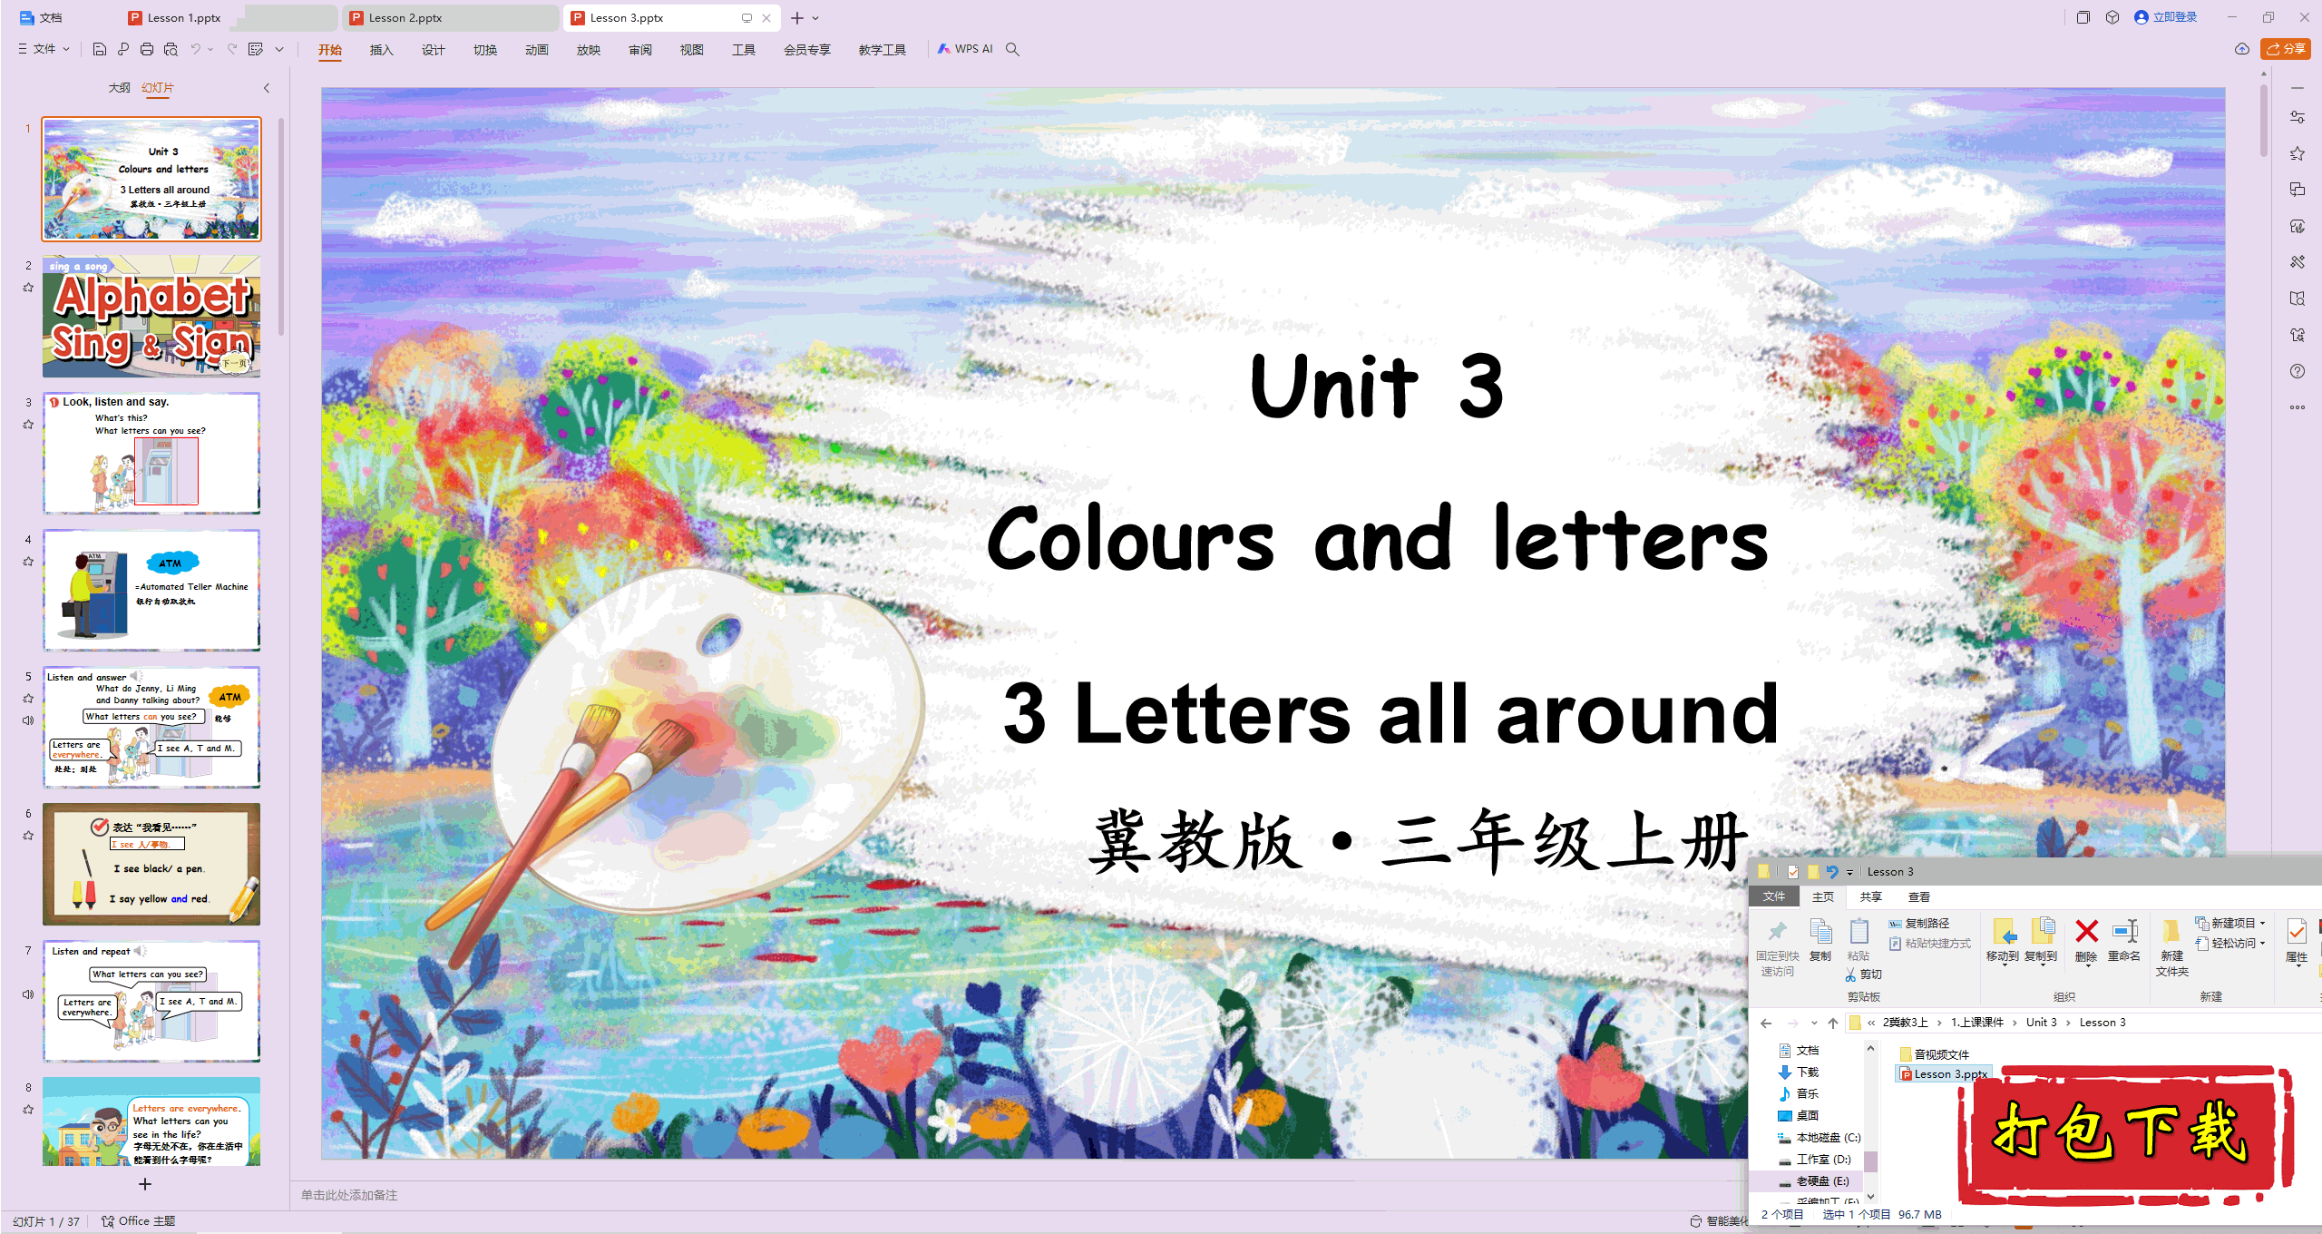Click the export to PDF icon
The image size is (2322, 1234).
(x=123, y=49)
